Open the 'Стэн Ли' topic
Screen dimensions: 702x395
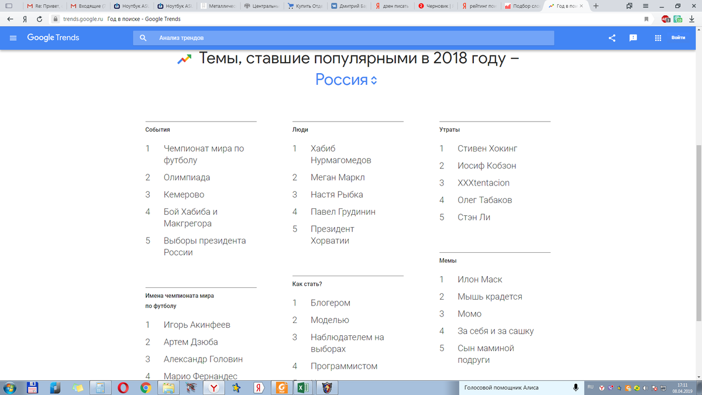(474, 217)
